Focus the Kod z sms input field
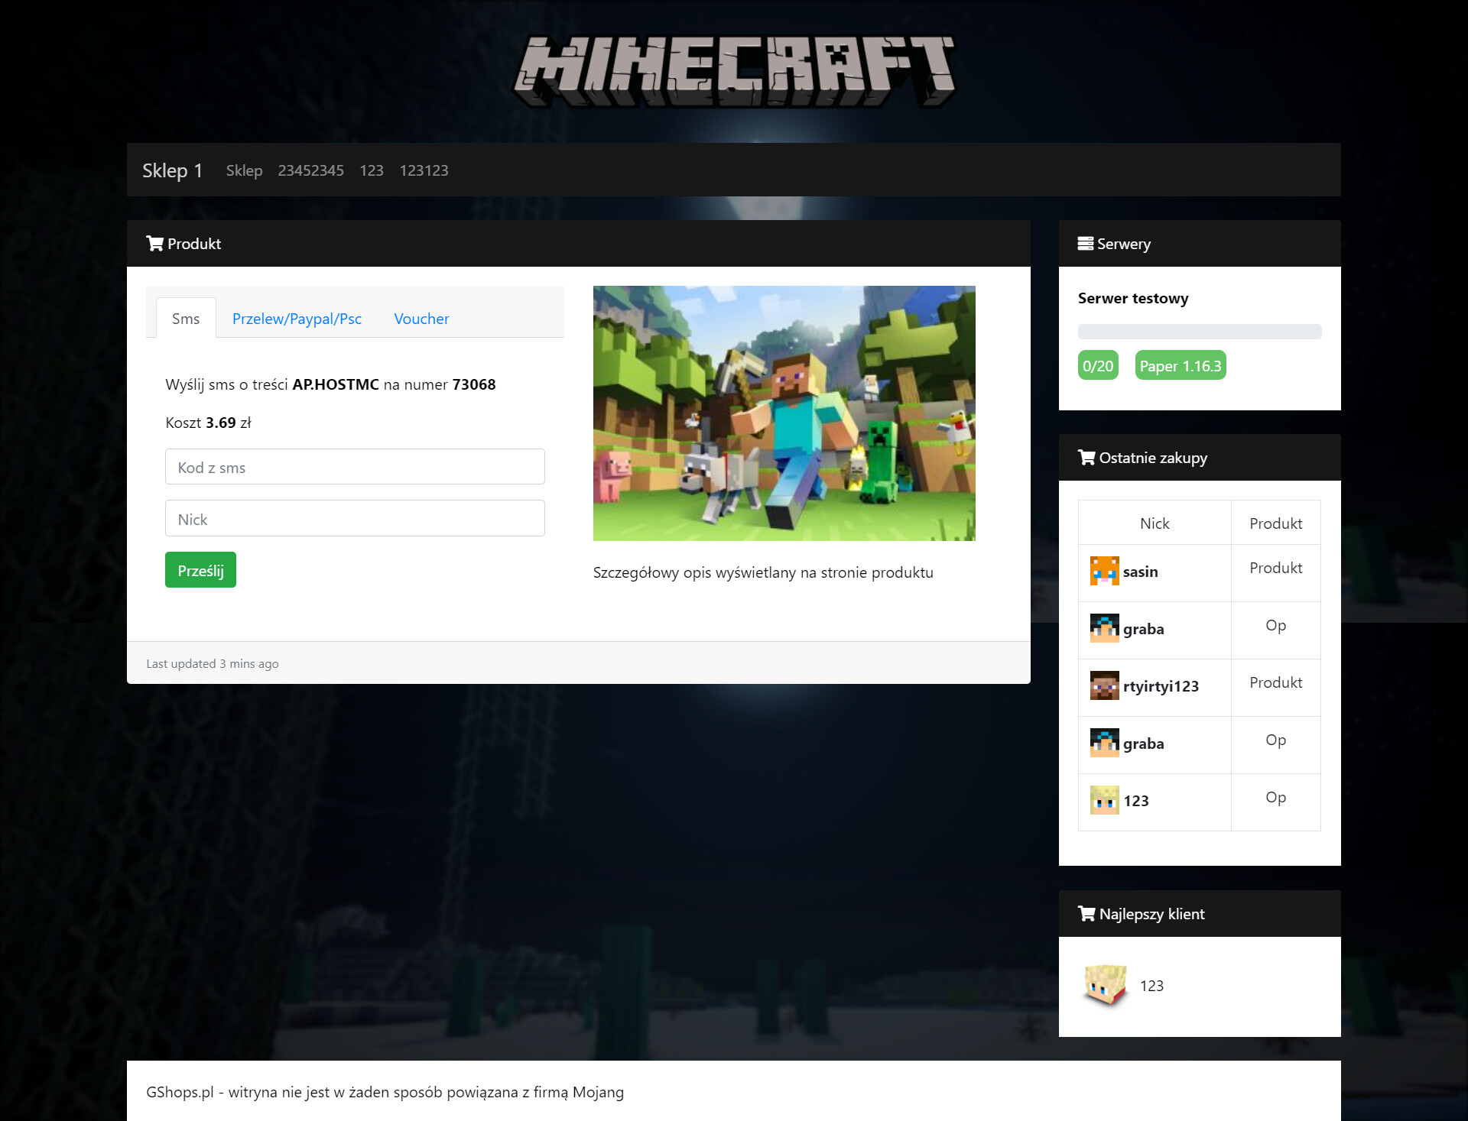The height and width of the screenshot is (1121, 1468). pos(355,467)
